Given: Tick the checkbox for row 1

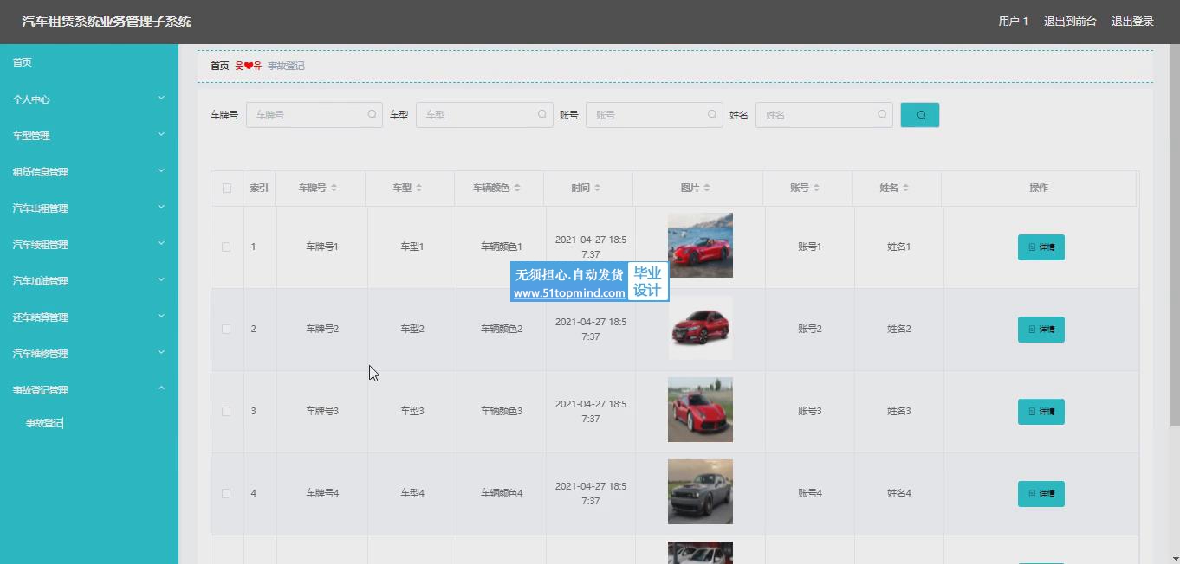Looking at the screenshot, I should point(226,247).
